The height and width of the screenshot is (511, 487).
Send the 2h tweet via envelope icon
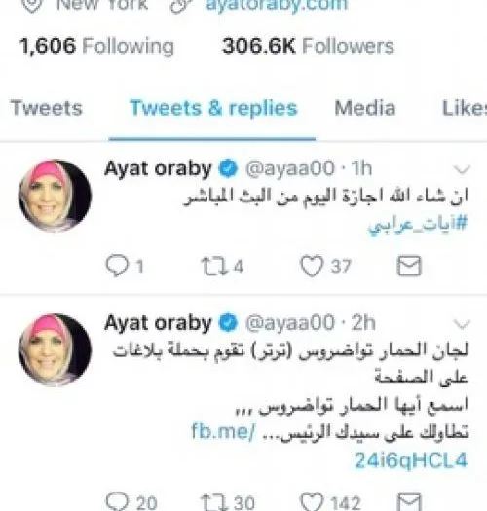click(x=409, y=502)
